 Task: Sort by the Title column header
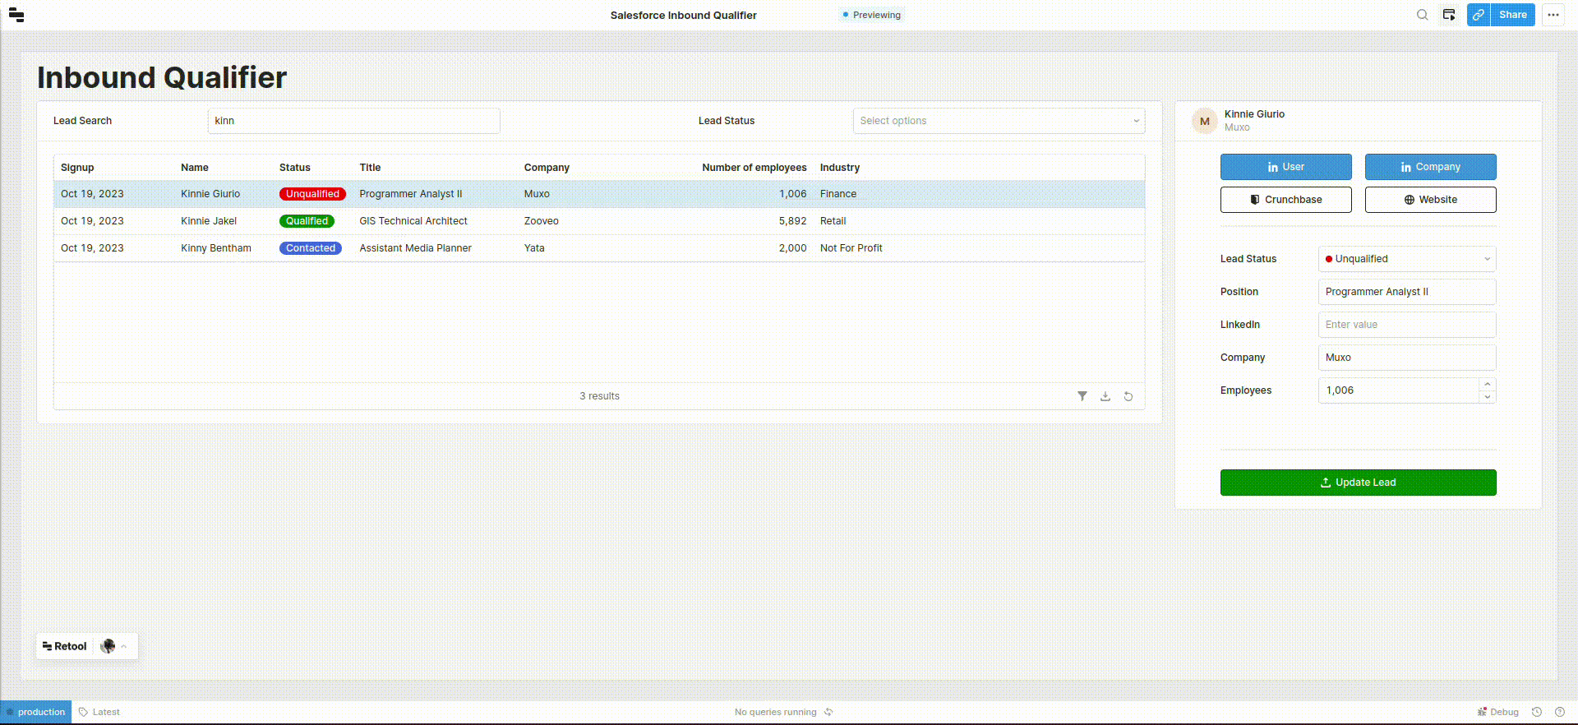pos(370,168)
